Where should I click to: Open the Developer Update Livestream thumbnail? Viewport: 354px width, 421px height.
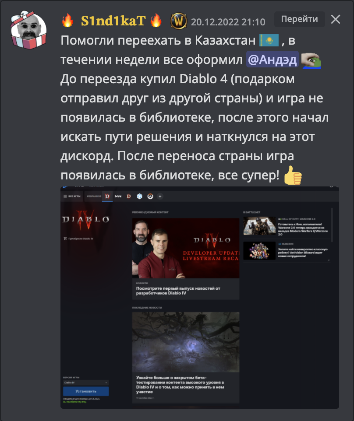tap(186, 248)
